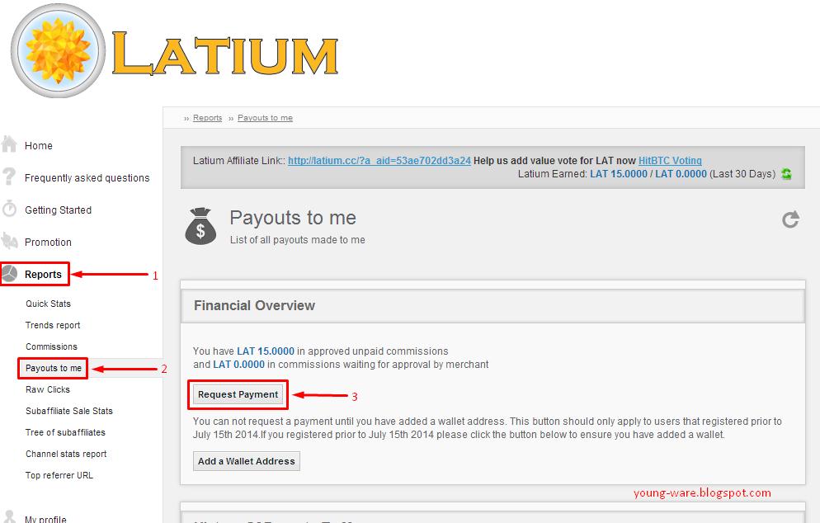820x523 pixels.
Task: Open the Promotion section
Action: 48,243
